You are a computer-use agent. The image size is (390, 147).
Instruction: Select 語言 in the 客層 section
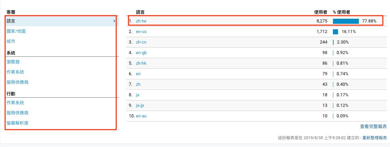coord(11,21)
